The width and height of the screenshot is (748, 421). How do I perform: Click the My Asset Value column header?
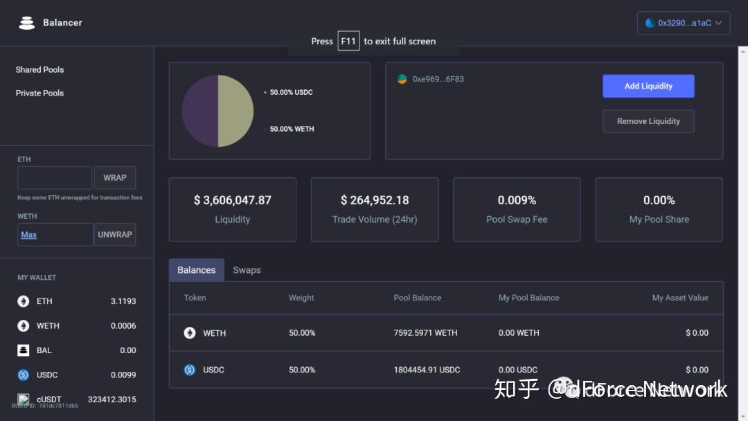(680, 298)
